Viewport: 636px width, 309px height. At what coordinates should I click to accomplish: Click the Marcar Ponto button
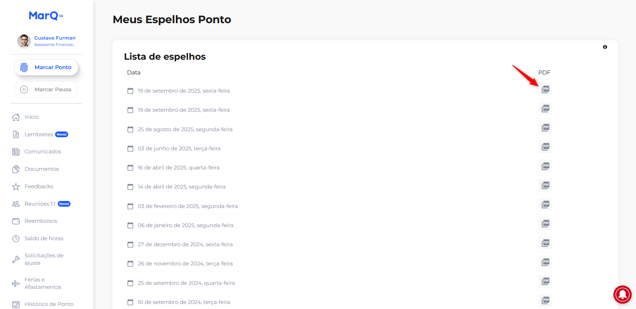(46, 67)
